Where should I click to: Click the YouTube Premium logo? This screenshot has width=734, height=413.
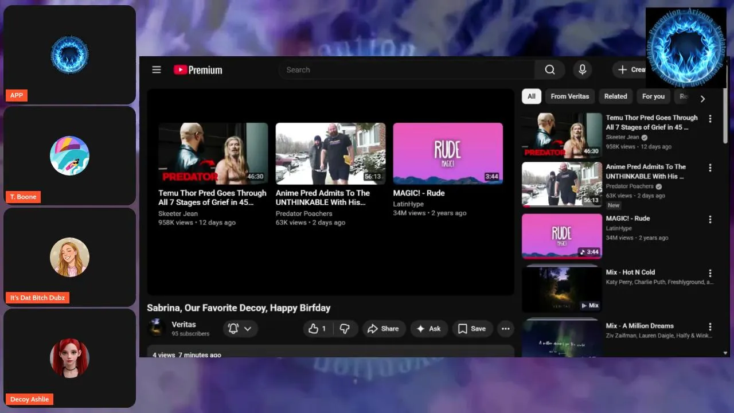(x=198, y=70)
